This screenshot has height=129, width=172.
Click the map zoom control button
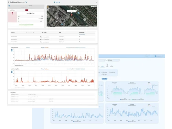48,10
